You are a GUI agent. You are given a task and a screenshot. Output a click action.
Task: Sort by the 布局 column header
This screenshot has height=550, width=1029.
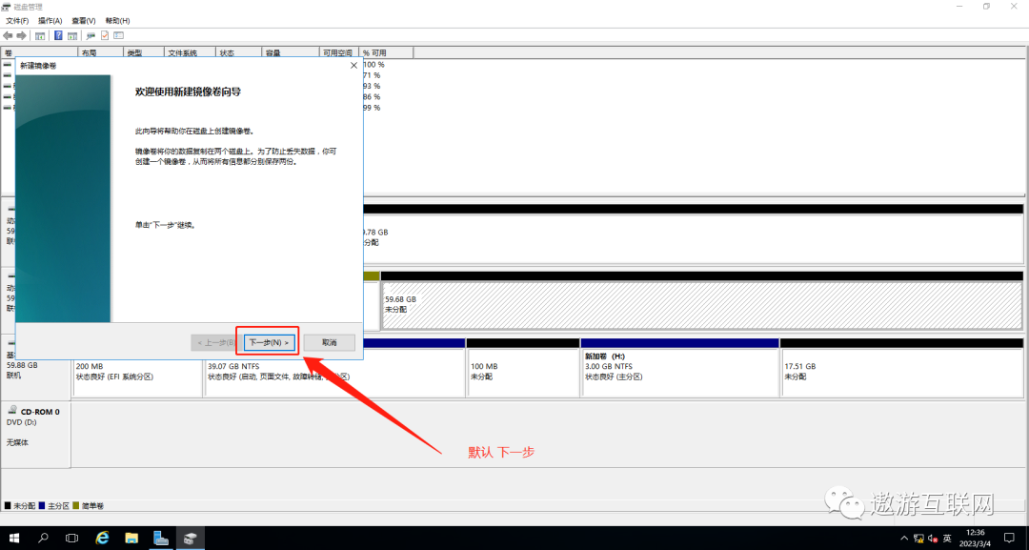101,52
